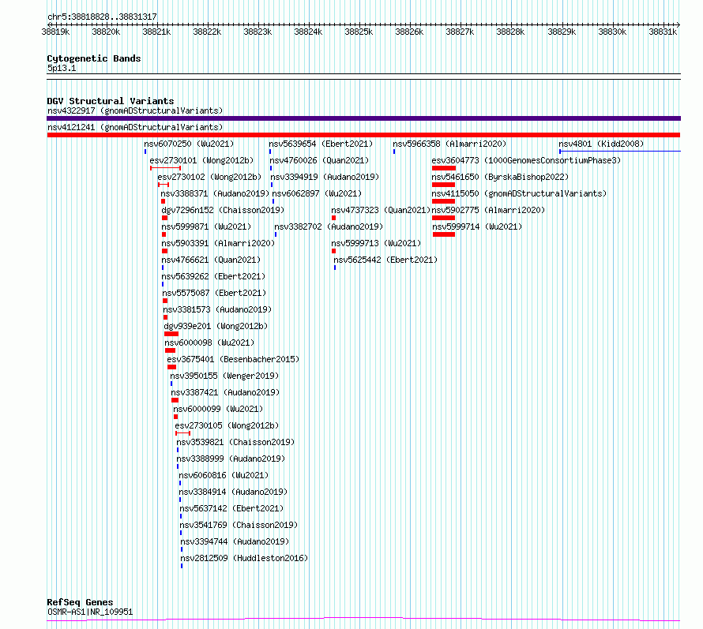Select esv2730101 (Wong2012b) label
703x629 pixels.
coord(201,160)
